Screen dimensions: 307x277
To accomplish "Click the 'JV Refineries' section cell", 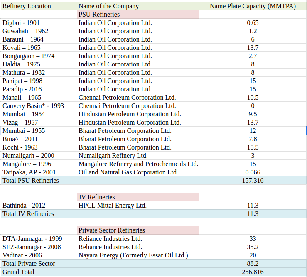I will pos(138,197).
